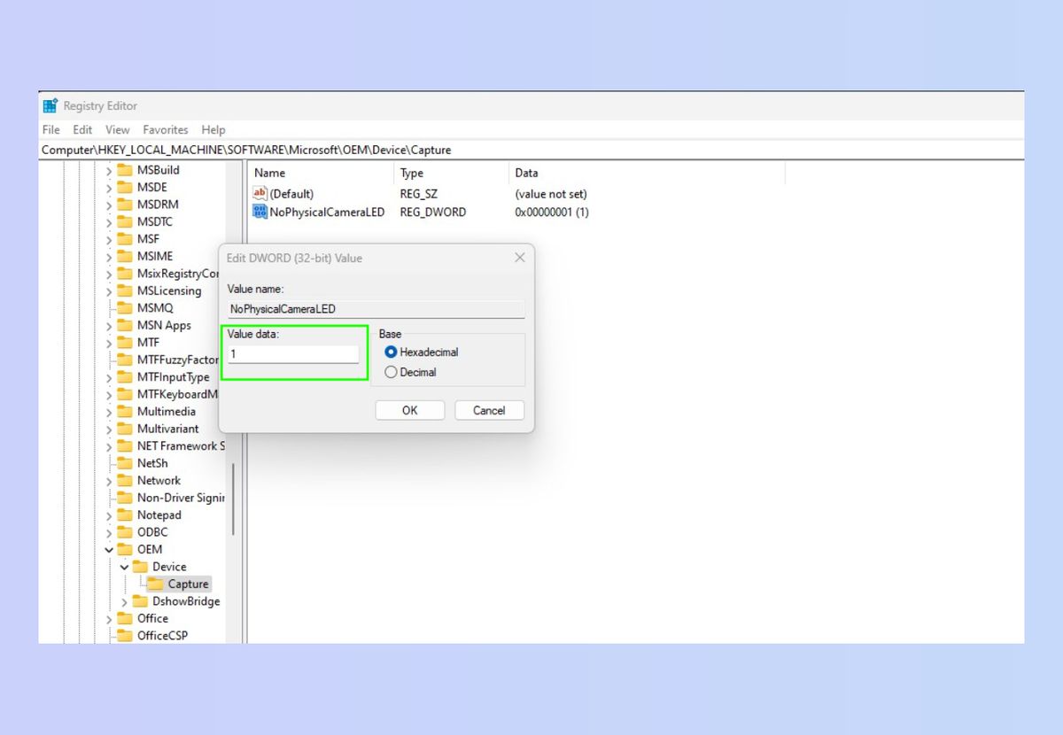The height and width of the screenshot is (735, 1063).
Task: Click the Notepad key folder icon
Action: (124, 514)
